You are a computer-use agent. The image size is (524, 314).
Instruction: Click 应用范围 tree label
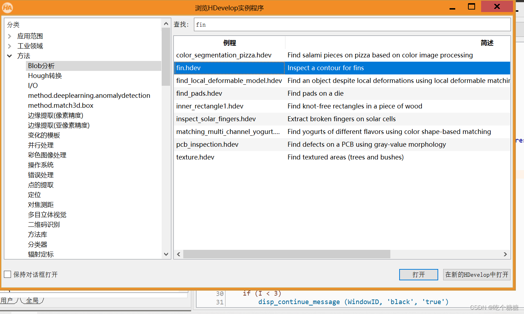[30, 36]
